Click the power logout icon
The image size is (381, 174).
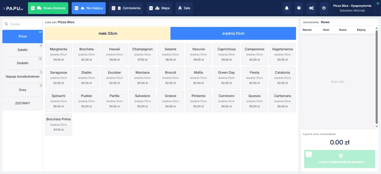coord(324,8)
